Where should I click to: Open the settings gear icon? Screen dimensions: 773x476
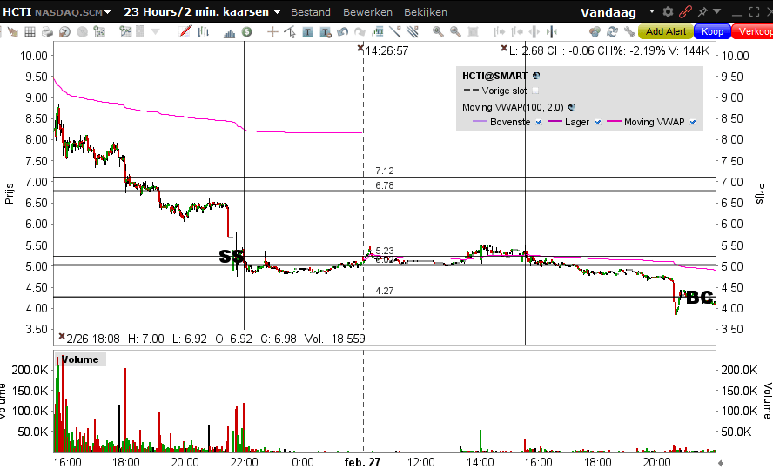coord(668,12)
